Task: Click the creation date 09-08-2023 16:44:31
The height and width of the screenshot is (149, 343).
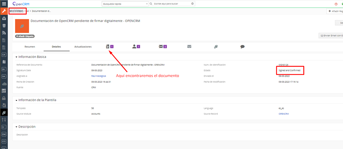Action: tap(101, 82)
